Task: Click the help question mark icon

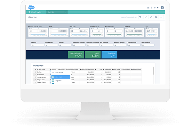Action: coord(151,7)
